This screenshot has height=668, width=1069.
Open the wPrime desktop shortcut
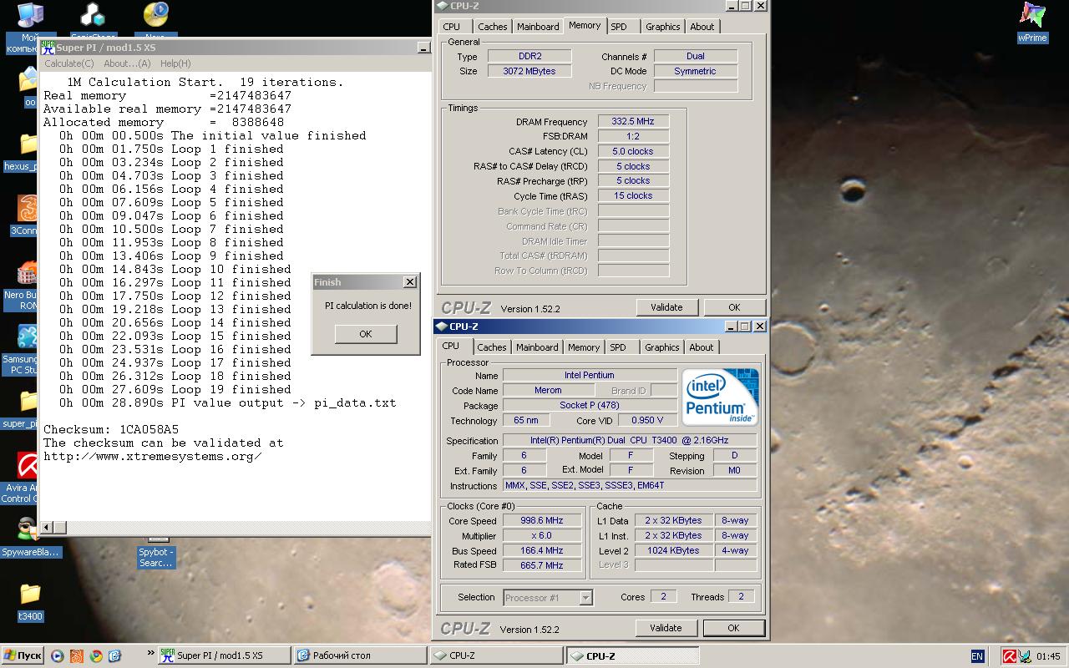[x=1032, y=15]
